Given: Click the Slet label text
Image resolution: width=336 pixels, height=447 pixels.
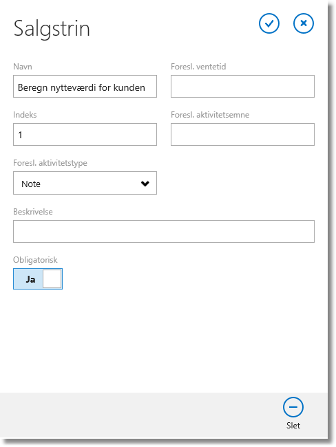Looking at the screenshot, I should 293,425.
